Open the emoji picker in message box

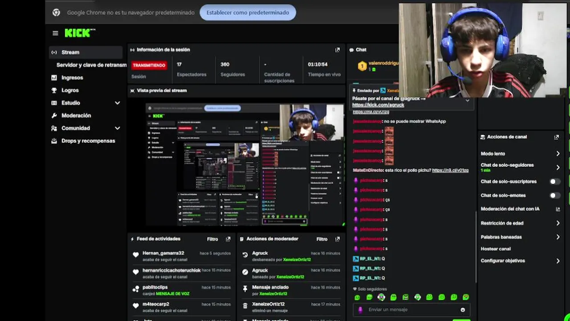pos(463,310)
